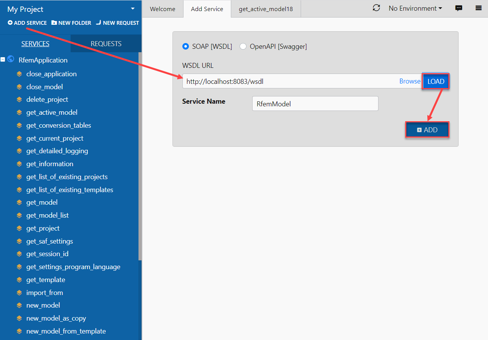Click the LOAD button
Viewport: 488px width, 340px height.
click(435, 81)
